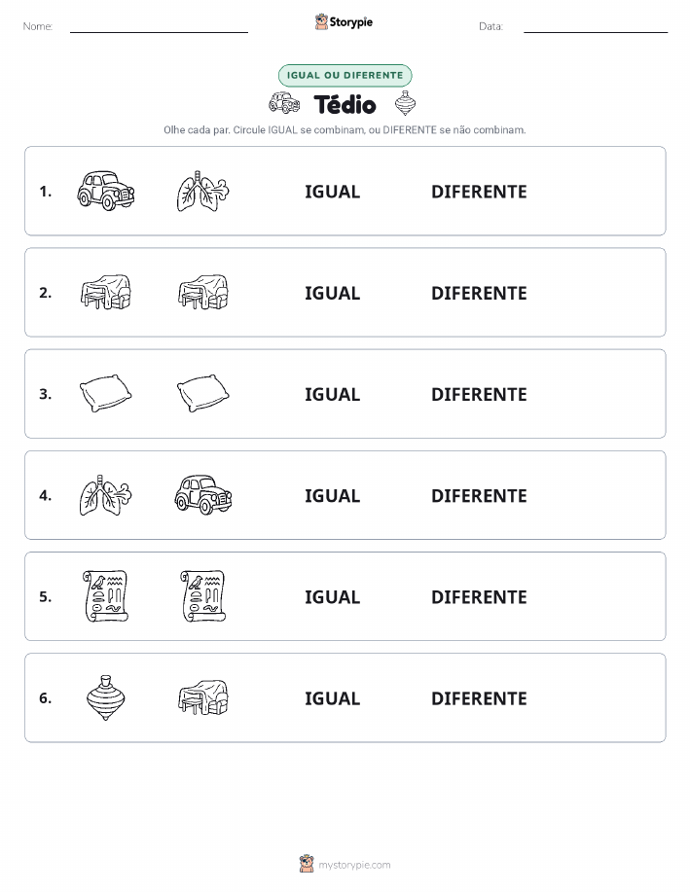Viewport: 690px width, 892px height.
Task: Click the lungs icon in row 1
Action: [x=203, y=191]
